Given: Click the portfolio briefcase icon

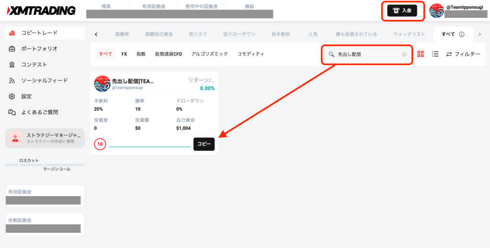Looking at the screenshot, I should [x=12, y=49].
